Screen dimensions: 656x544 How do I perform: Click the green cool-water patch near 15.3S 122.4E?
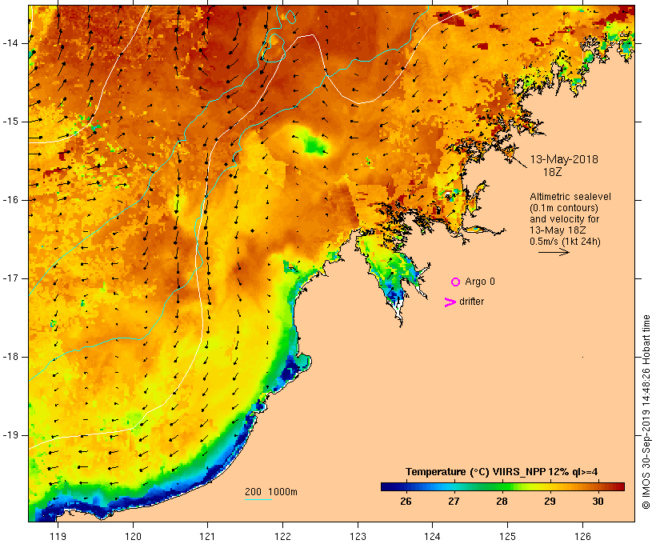pos(313,143)
